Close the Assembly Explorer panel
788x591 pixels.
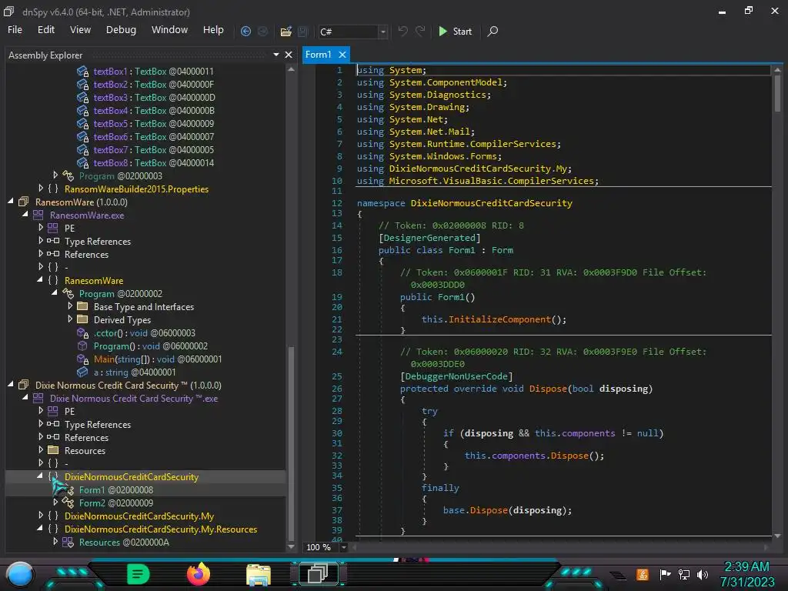pyautogui.click(x=289, y=55)
